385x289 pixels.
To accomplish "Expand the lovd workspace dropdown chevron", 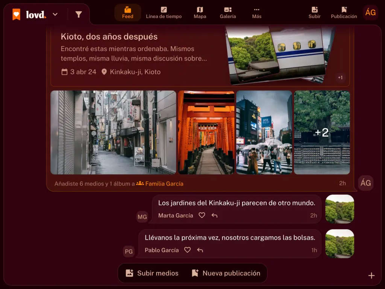I will click(x=55, y=15).
